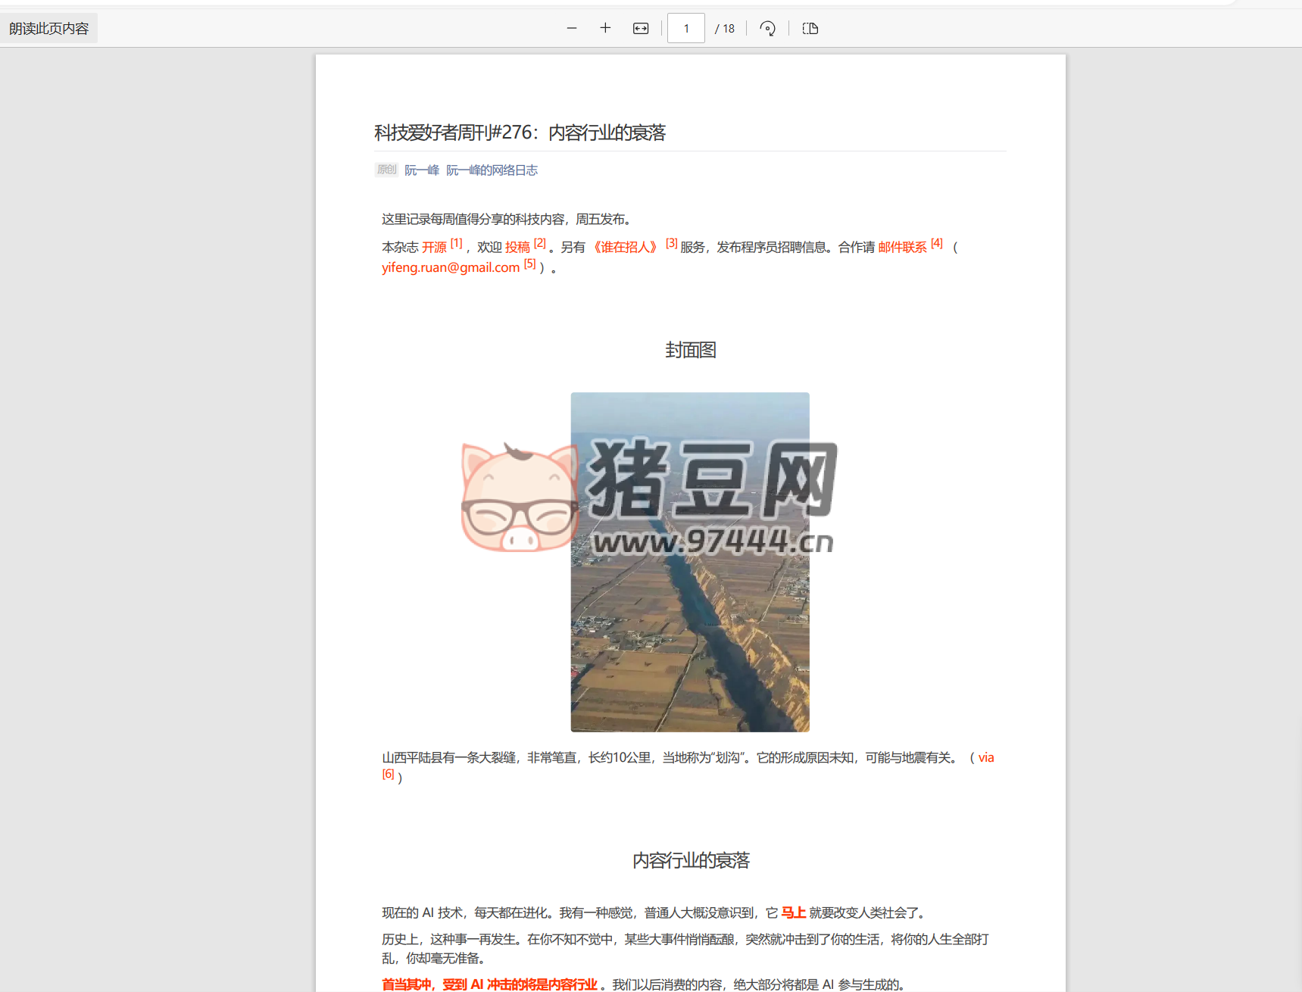Start 朗读此页内容 read aloud

(x=49, y=29)
